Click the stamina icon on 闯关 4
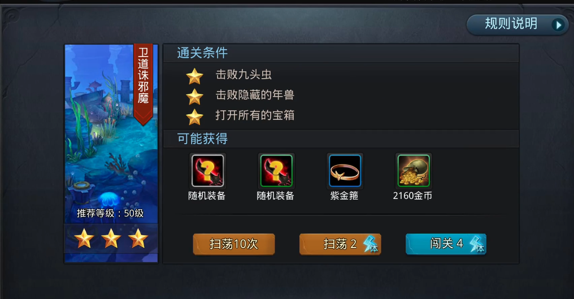 [477, 244]
